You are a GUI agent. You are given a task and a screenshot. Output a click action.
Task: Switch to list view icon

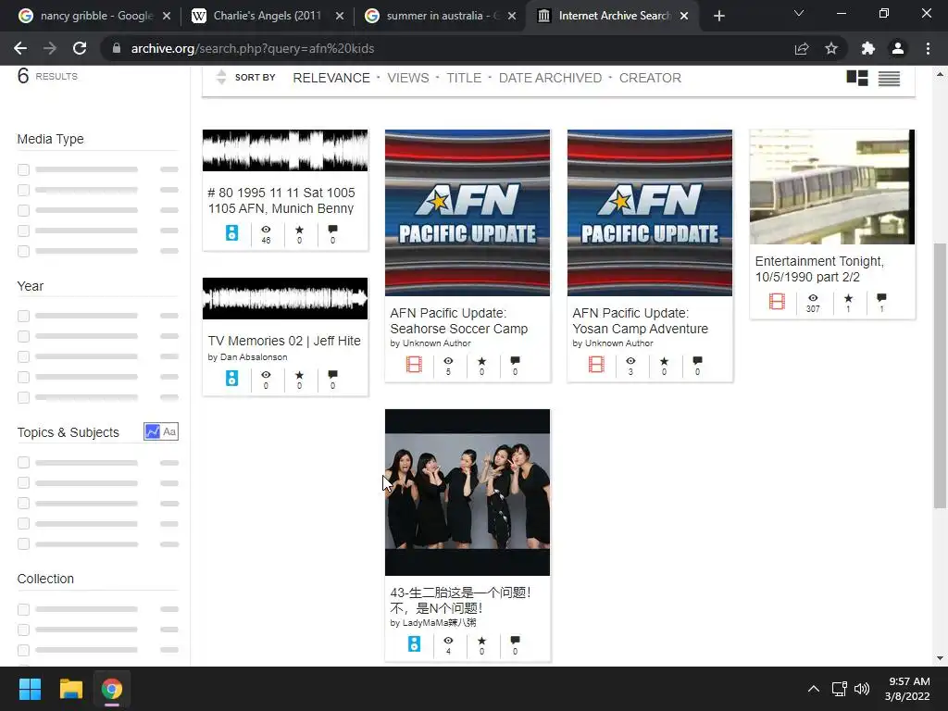(x=889, y=78)
